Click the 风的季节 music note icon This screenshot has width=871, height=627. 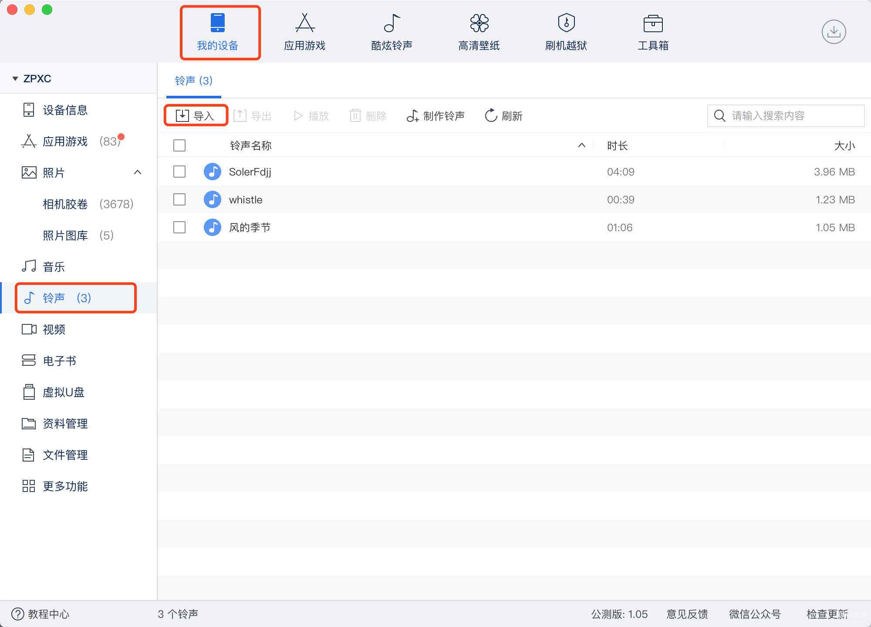click(213, 227)
